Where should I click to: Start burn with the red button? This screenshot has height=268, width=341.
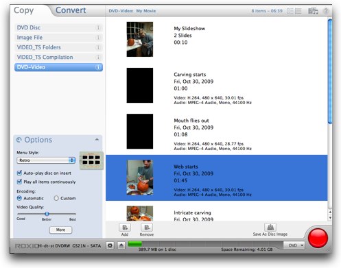click(x=318, y=238)
